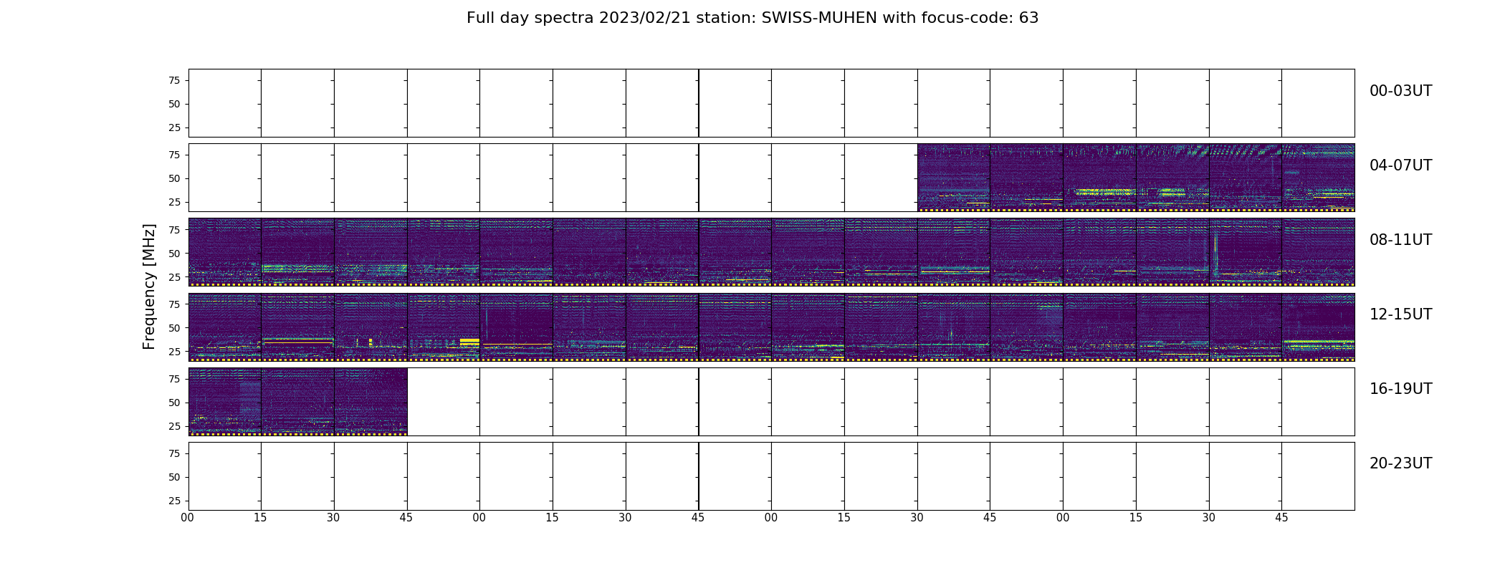Click the 75 tick label of the 12-15UT row
Viewport: 1505px width, 573px height.
pyautogui.click(x=174, y=304)
